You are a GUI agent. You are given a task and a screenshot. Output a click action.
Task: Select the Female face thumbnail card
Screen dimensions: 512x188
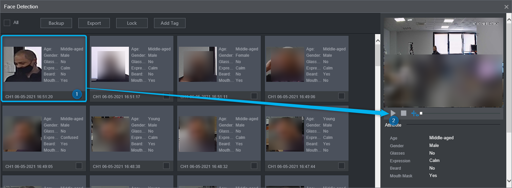pos(198,64)
